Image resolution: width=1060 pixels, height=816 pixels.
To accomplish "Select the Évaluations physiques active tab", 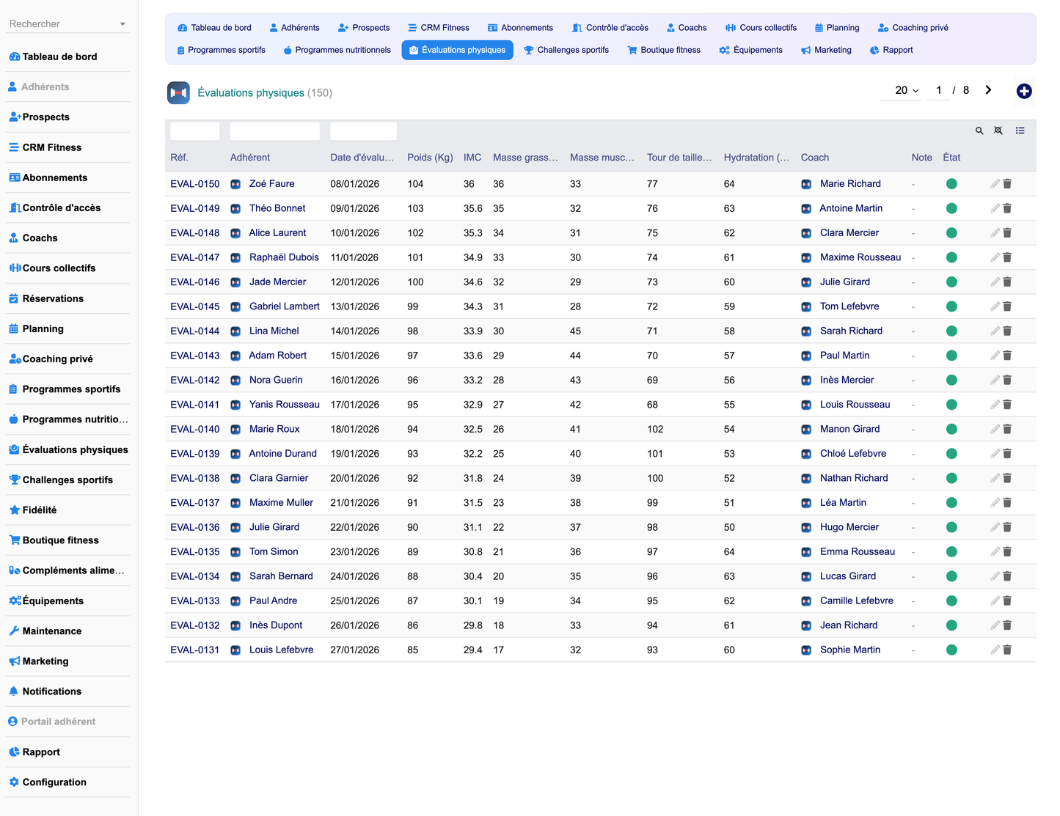I will (x=457, y=50).
